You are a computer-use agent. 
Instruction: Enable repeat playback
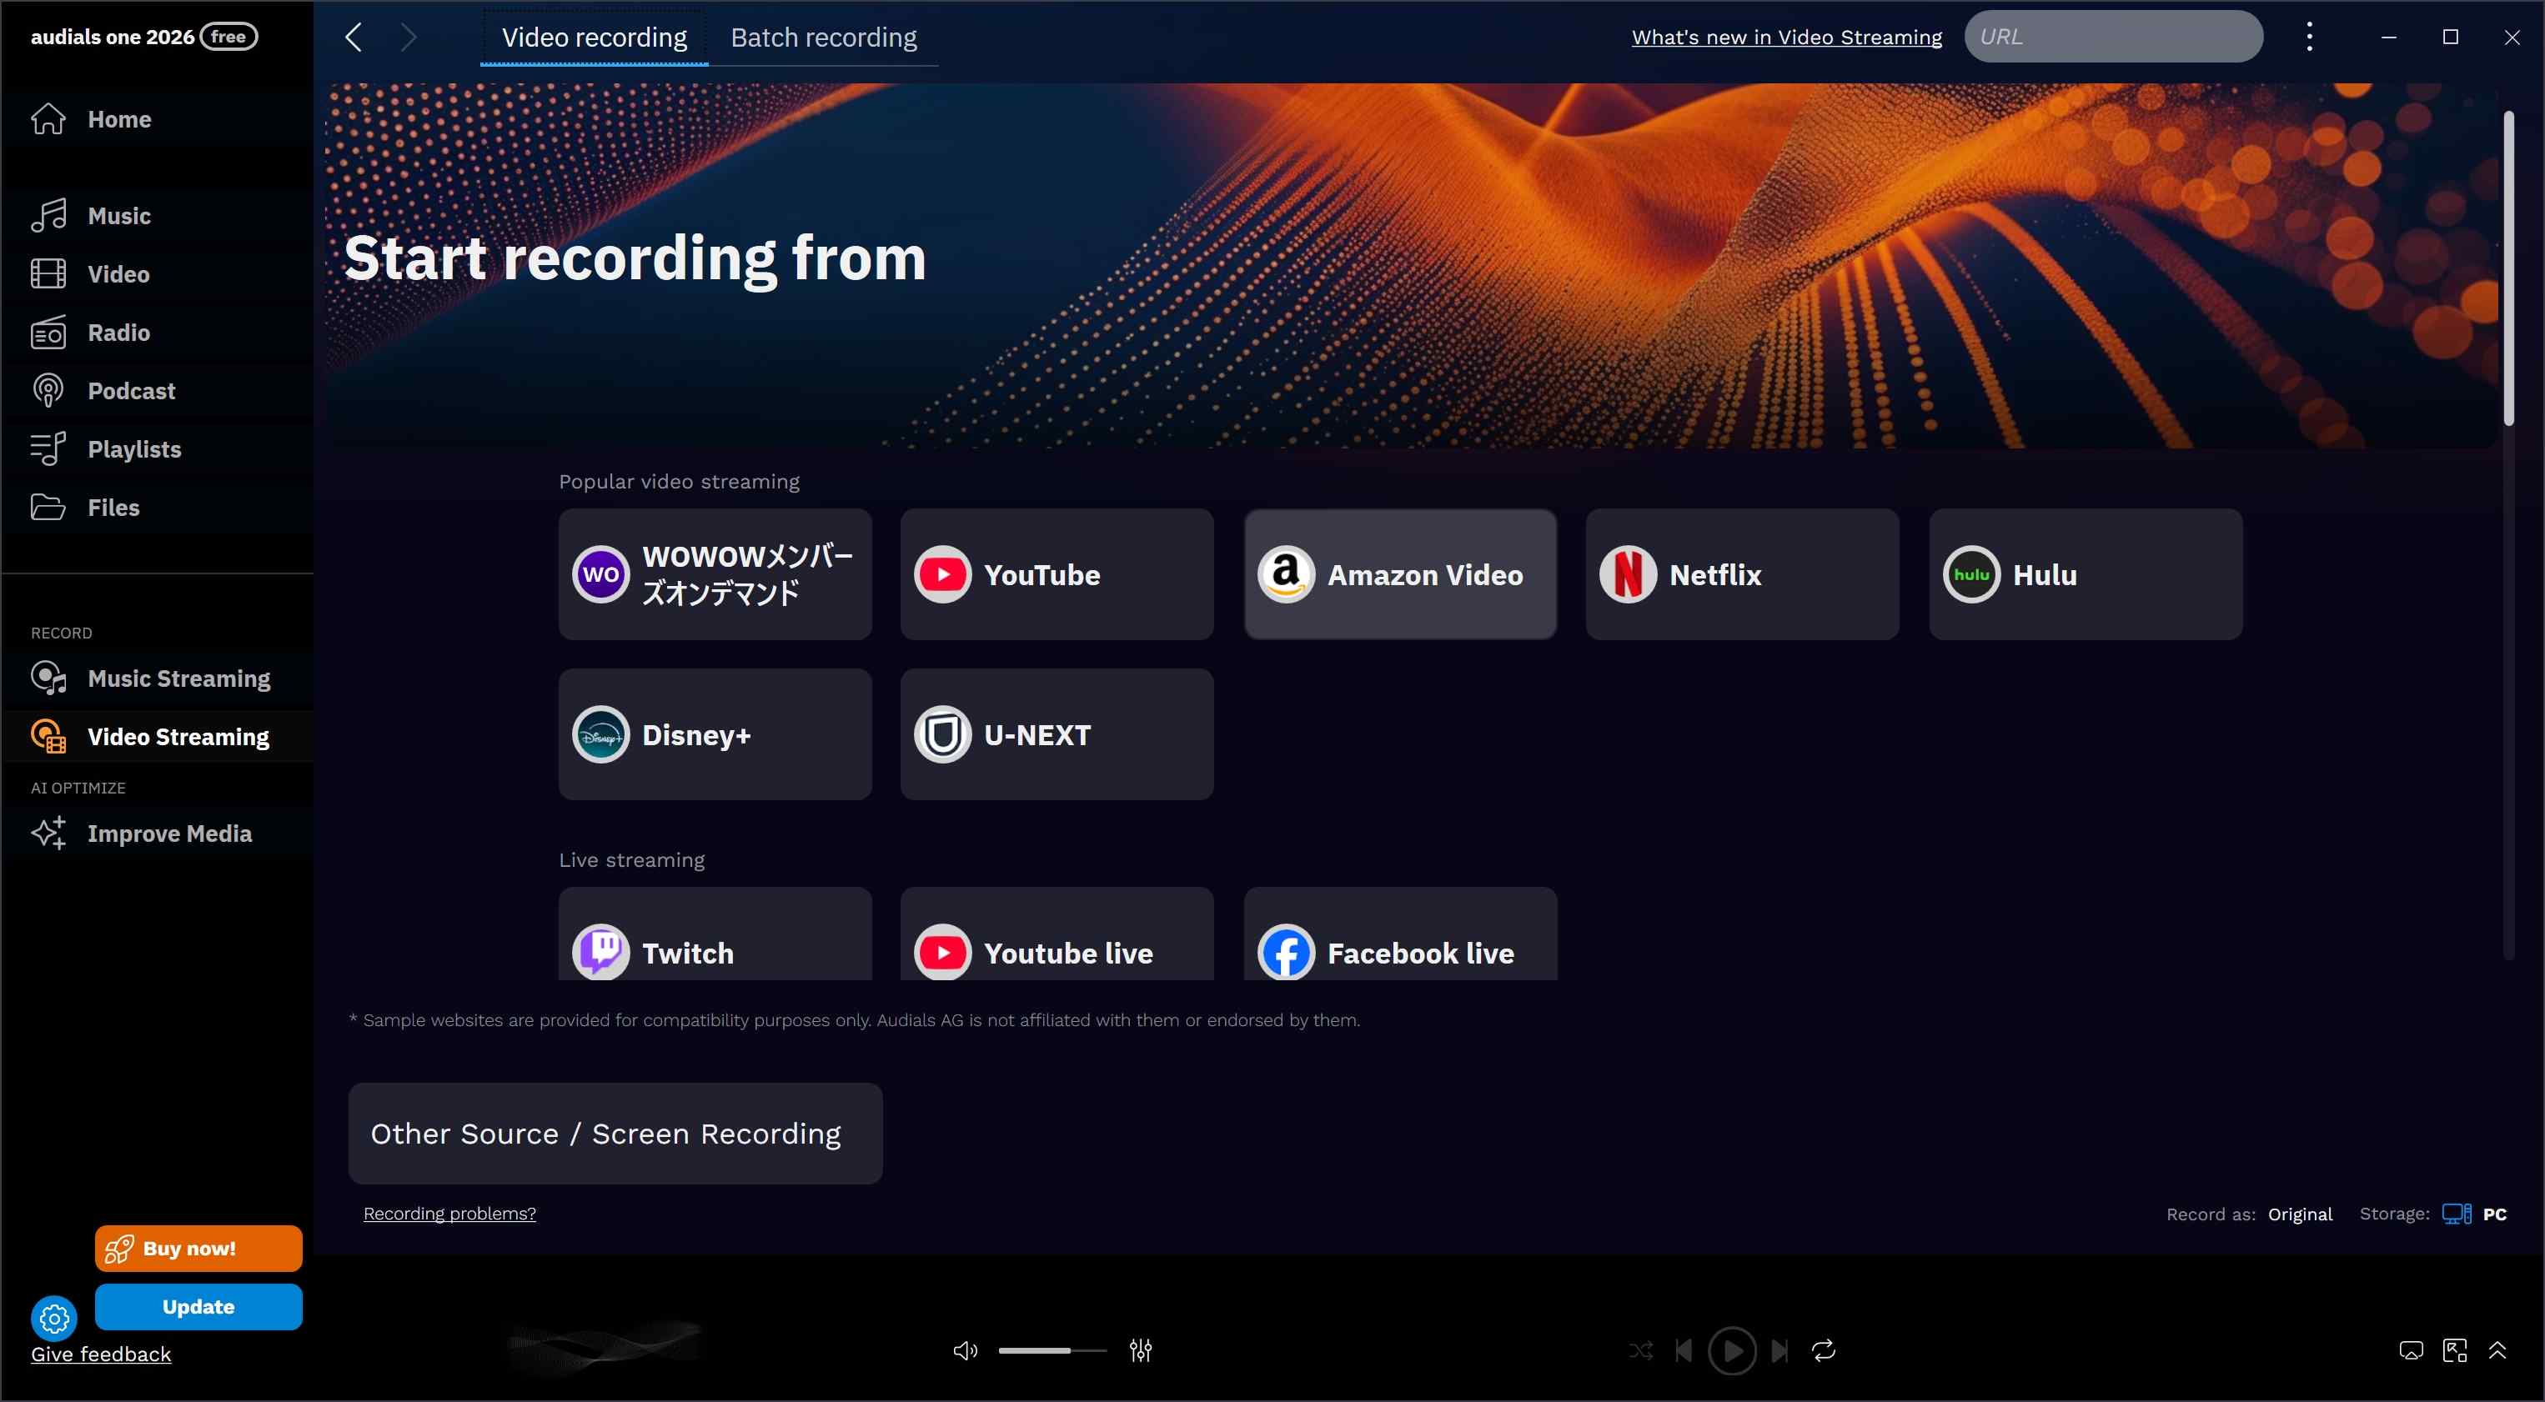tap(1823, 1350)
